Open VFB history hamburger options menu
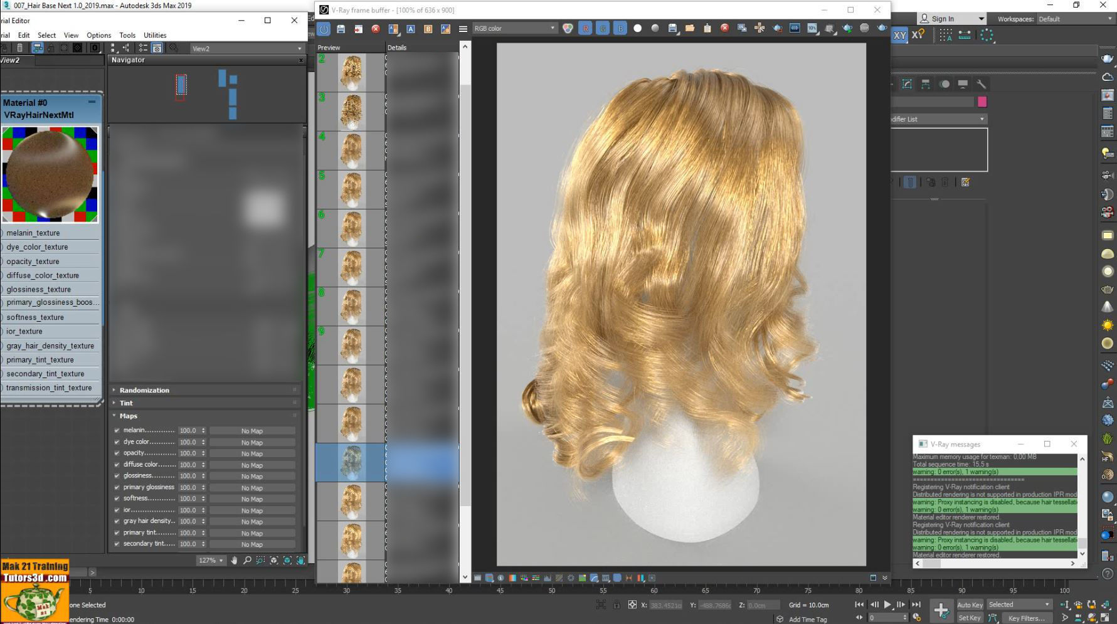The image size is (1117, 624). click(463, 29)
